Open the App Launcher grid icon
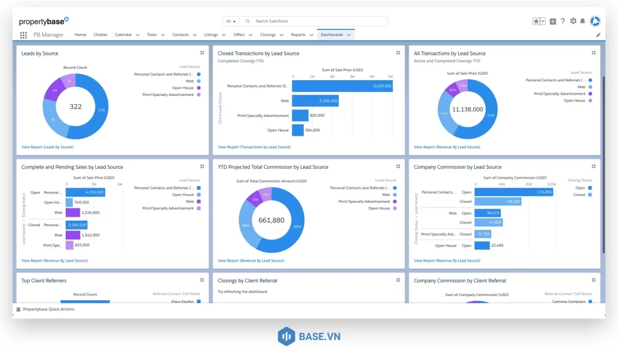This screenshot has width=618, height=354. coord(24,35)
